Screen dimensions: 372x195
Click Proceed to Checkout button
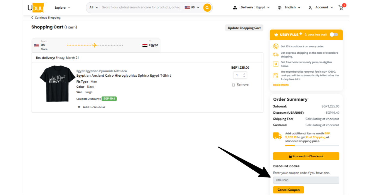tap(306, 156)
